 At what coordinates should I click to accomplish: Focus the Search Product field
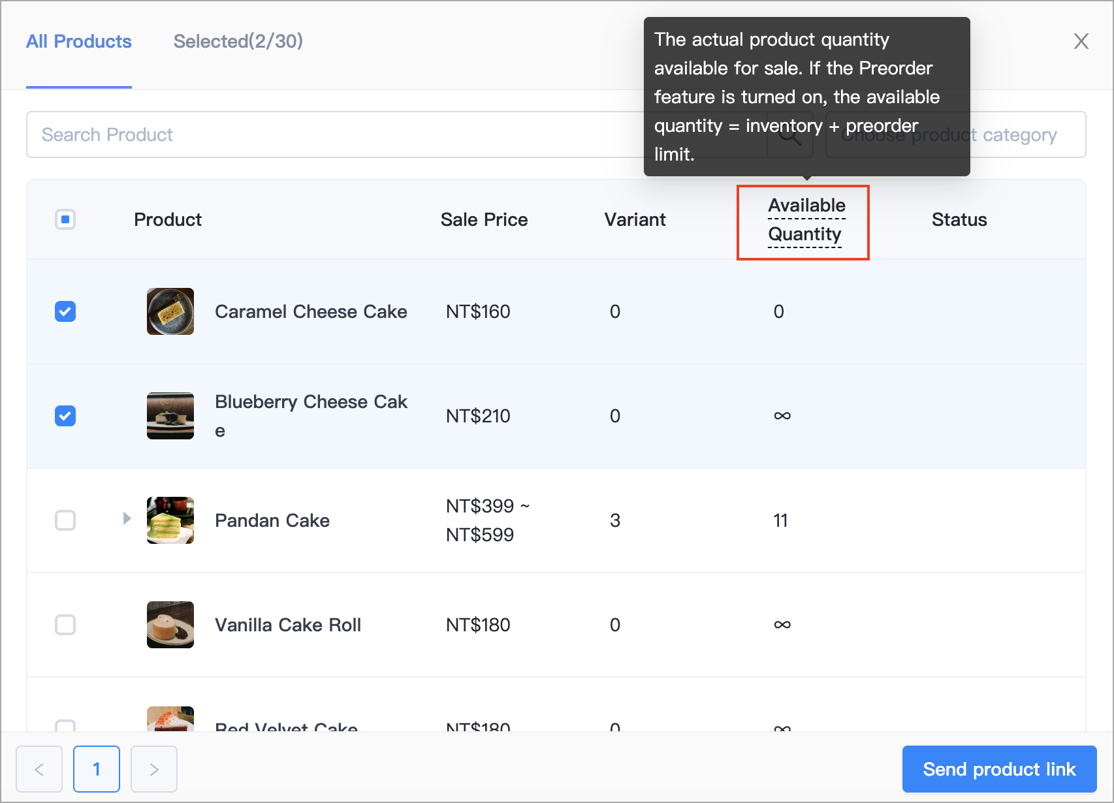tap(397, 135)
